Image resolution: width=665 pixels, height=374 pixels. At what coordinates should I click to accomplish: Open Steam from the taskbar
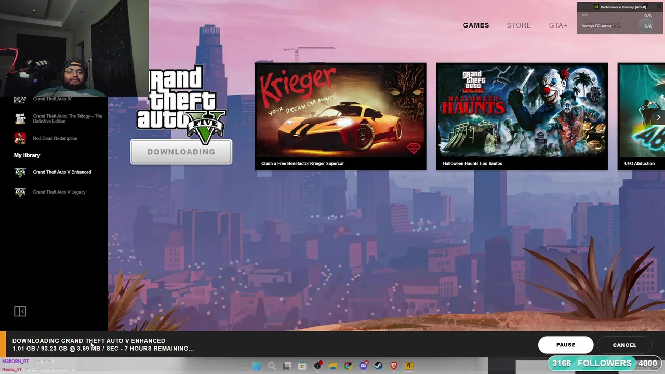pos(378,366)
